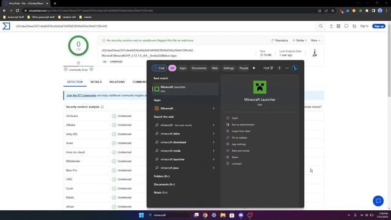Screen dimensions: 391x220
Task: Expand the 'minecraft download' suggestion arrow
Action: click(x=214, y=142)
